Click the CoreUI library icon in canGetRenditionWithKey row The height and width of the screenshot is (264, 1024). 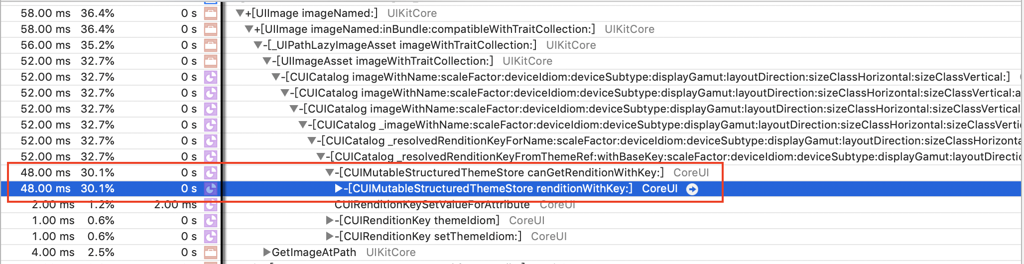(x=211, y=173)
